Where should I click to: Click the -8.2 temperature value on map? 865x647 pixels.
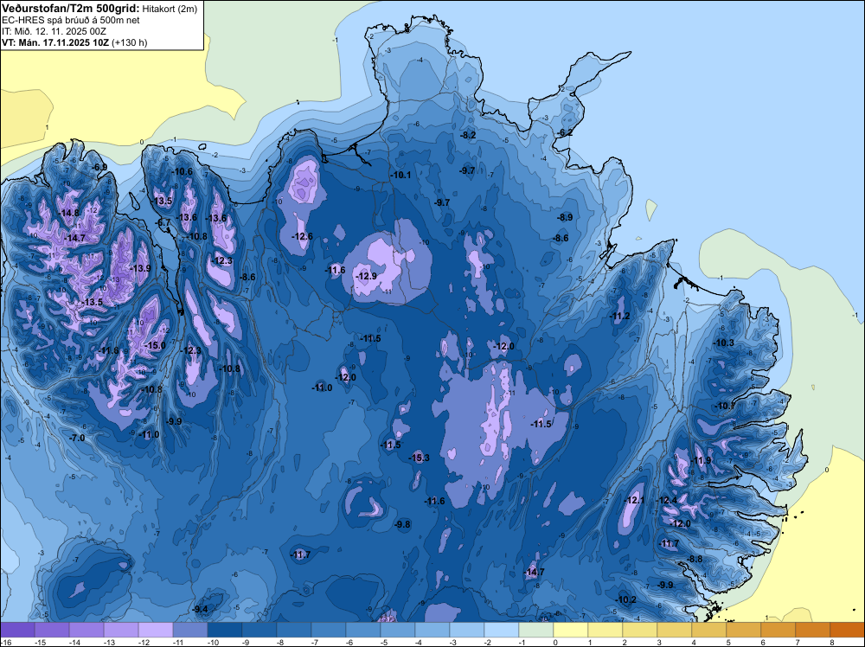(468, 135)
